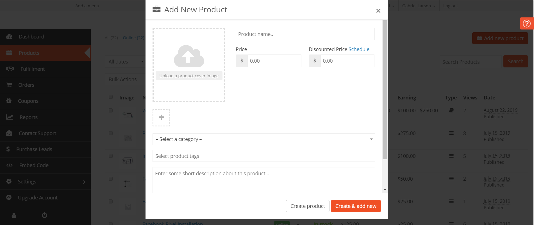
Task: Open Purchase Leads in the sidebar
Action: point(34,149)
